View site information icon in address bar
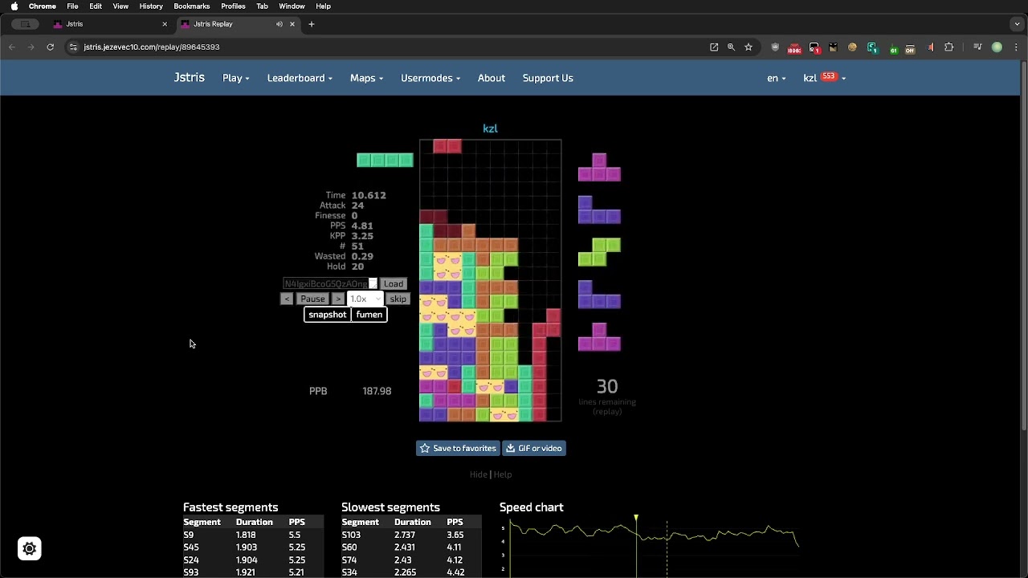The height and width of the screenshot is (578, 1028). 74,47
